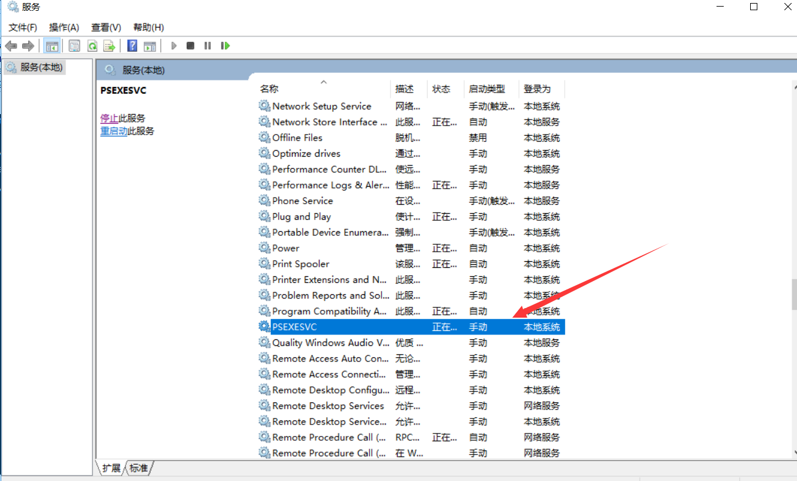
Task: Open the blue Help question-mark icon
Action: point(133,46)
